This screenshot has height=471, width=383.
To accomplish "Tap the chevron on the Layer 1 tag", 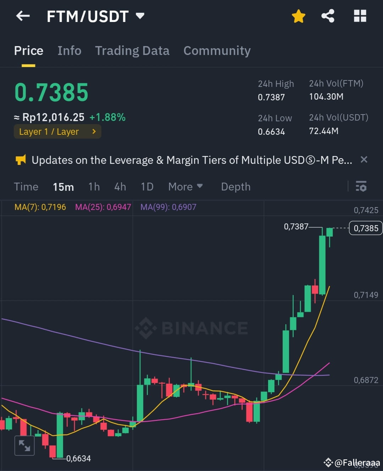I will pos(94,132).
